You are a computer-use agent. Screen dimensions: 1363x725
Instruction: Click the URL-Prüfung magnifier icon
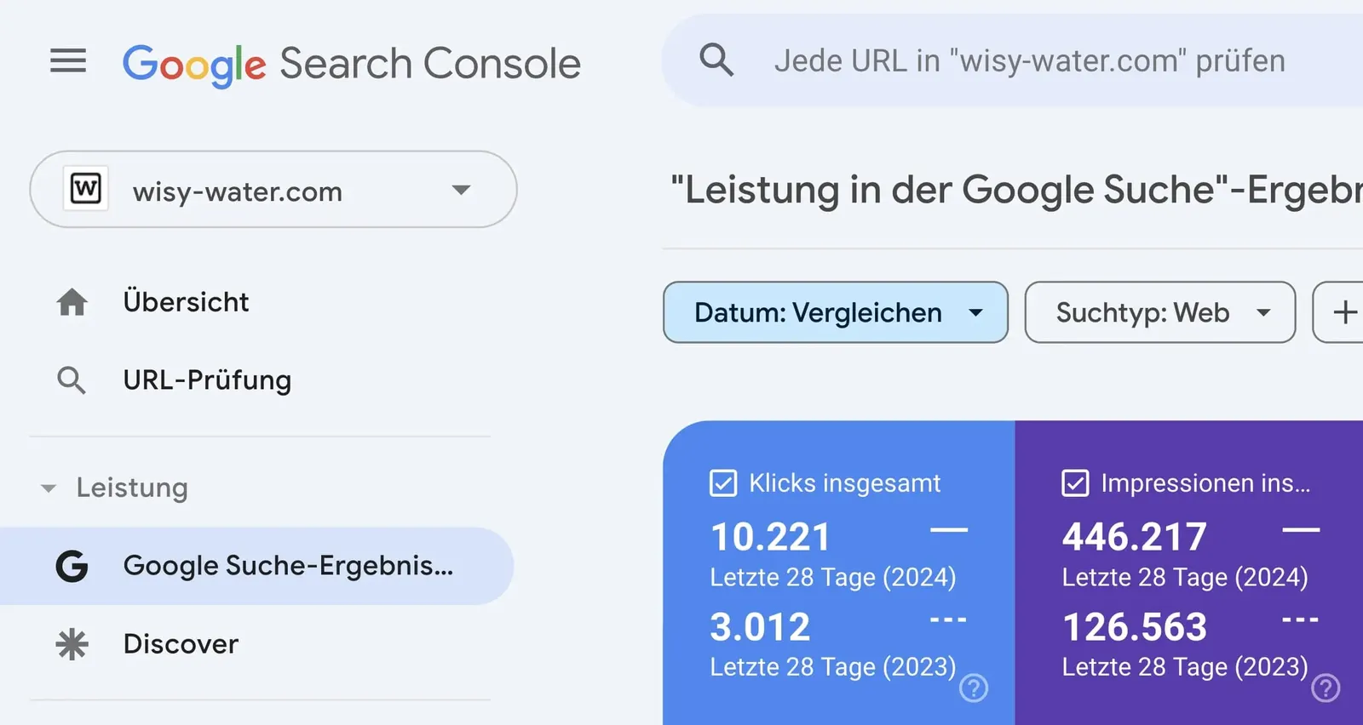tap(72, 380)
